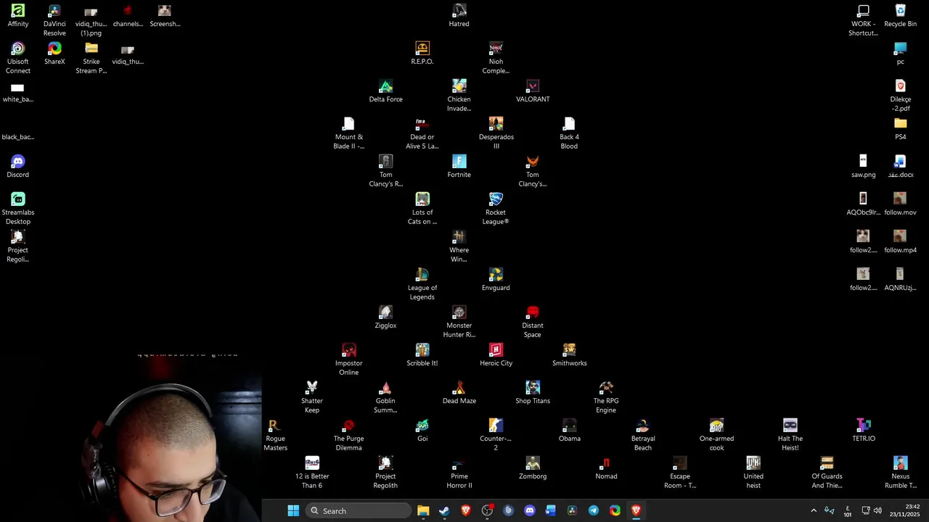929x522 pixels.
Task: Select the Mount & Blade II file icon
Action: (x=349, y=133)
